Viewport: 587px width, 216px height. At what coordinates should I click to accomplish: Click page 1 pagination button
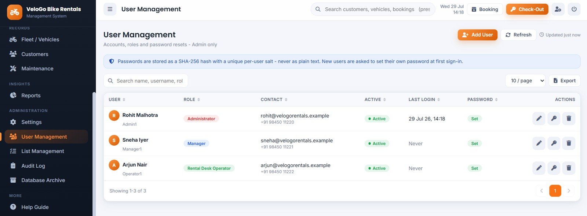tap(555, 191)
